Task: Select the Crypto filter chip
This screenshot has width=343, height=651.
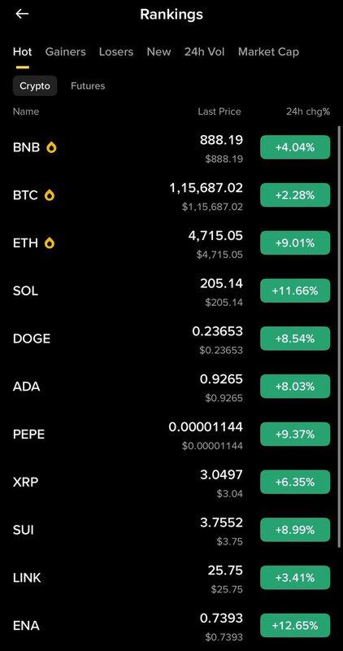Action: coord(35,86)
